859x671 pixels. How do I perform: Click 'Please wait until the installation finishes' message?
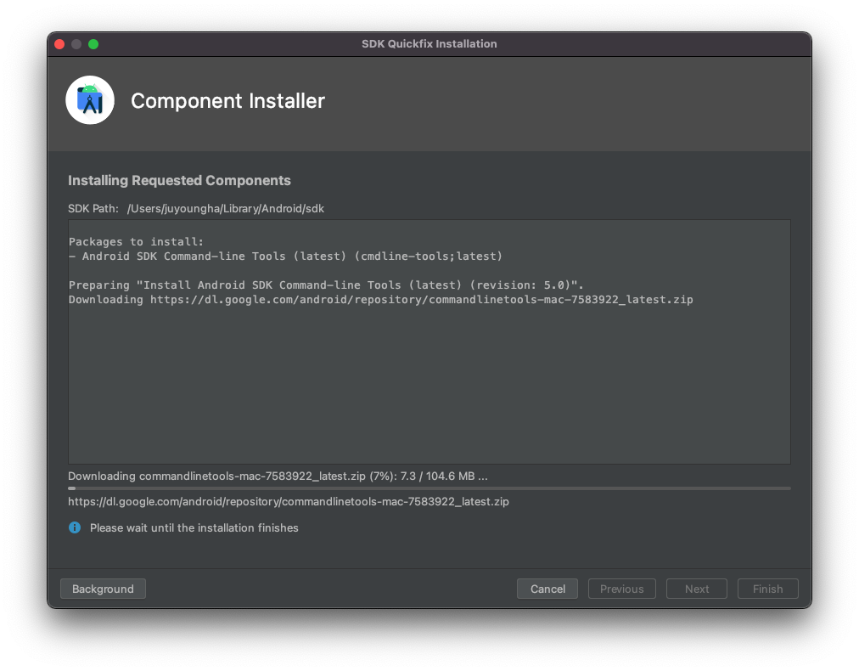(194, 527)
